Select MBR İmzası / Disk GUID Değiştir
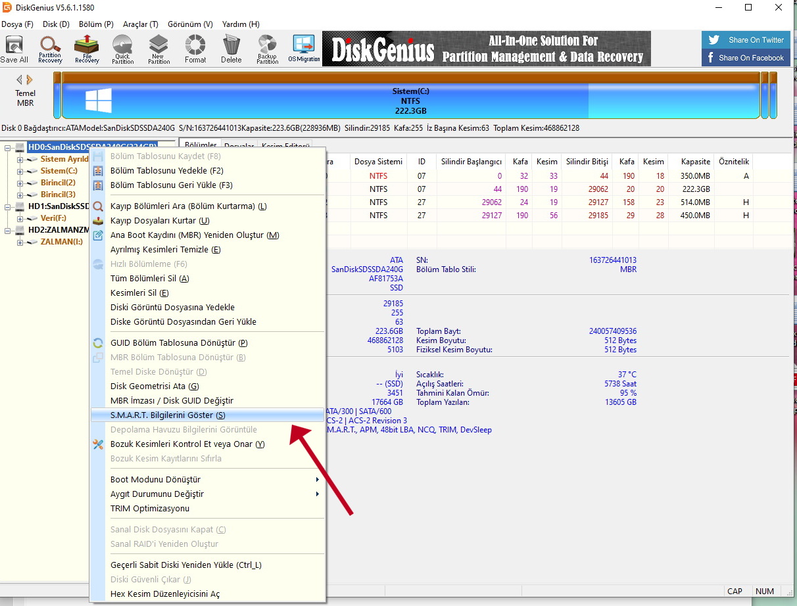The width and height of the screenshot is (797, 606). coord(208,401)
